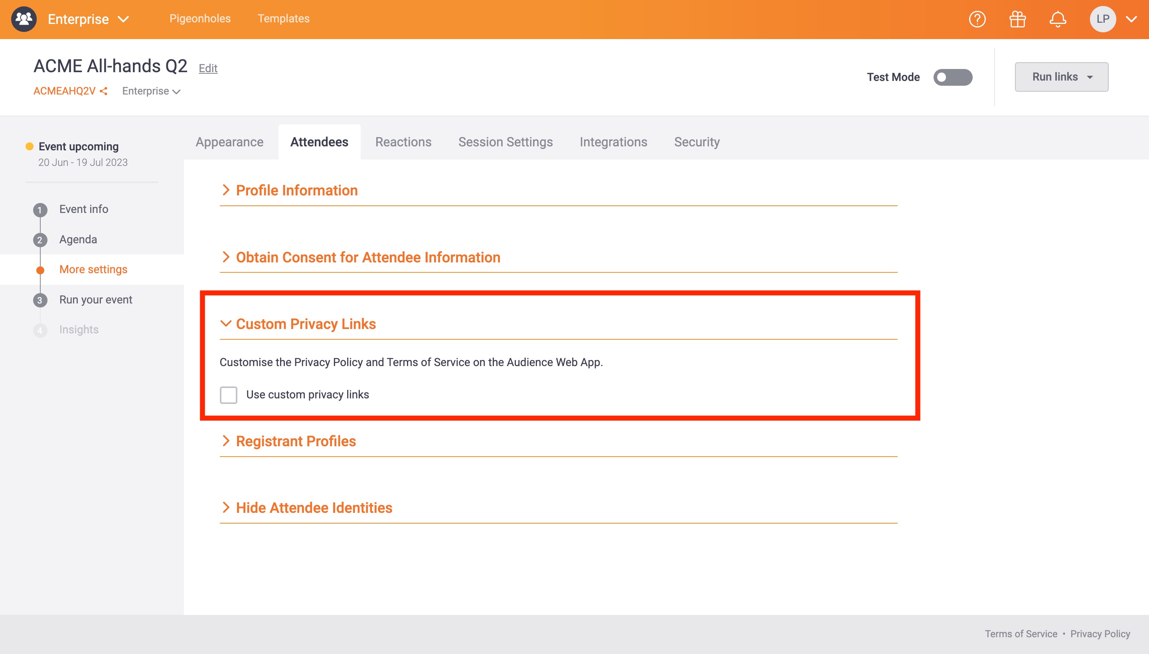Enable Use custom privacy links checkbox

click(x=228, y=395)
